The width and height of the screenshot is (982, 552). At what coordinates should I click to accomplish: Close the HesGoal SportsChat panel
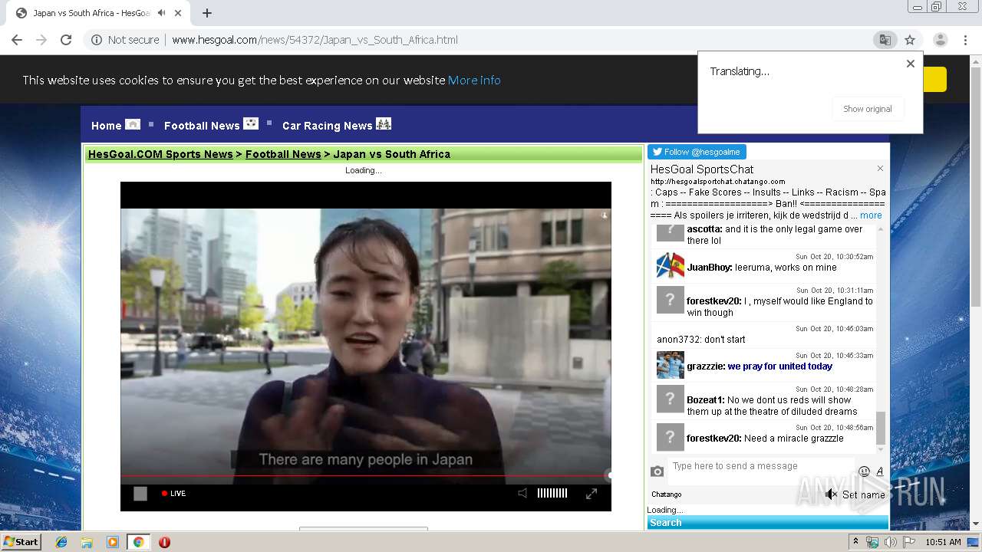[x=880, y=169]
